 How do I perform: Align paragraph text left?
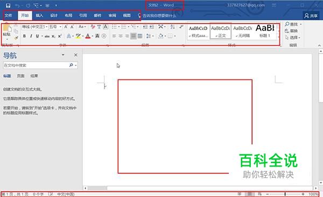(x=114, y=36)
